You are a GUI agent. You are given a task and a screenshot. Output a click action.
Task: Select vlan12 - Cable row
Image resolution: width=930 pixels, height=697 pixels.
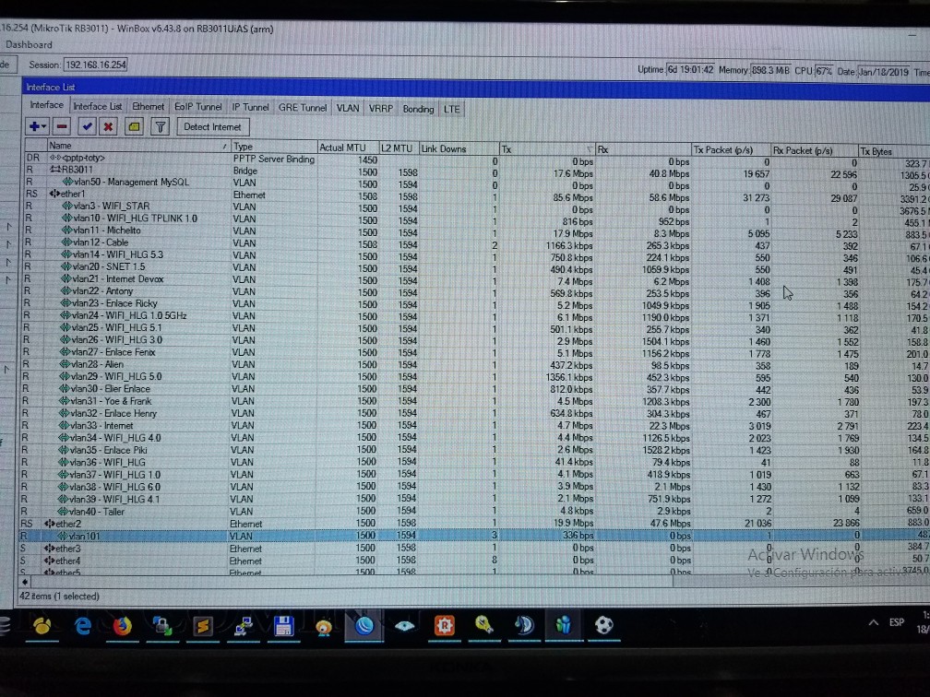(474, 243)
